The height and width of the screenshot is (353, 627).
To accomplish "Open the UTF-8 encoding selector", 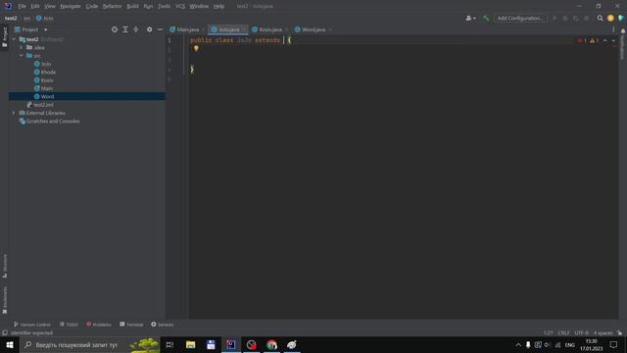I will pos(581,332).
